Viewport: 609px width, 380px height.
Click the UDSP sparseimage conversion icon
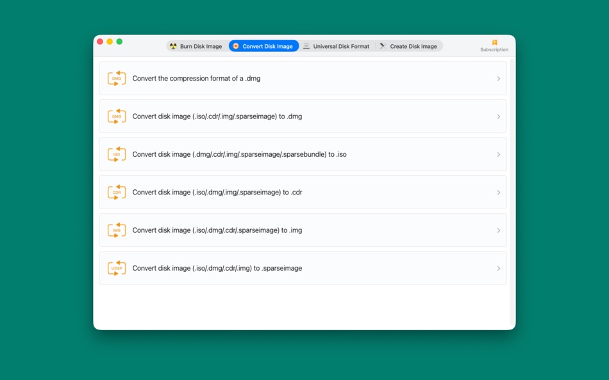click(x=116, y=267)
